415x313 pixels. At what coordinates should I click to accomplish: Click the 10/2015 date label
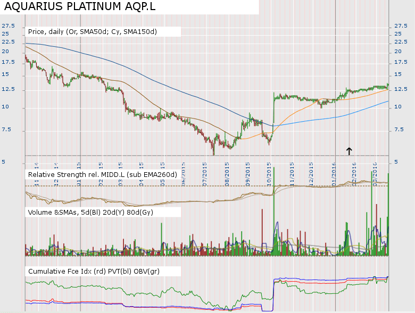[269, 171]
